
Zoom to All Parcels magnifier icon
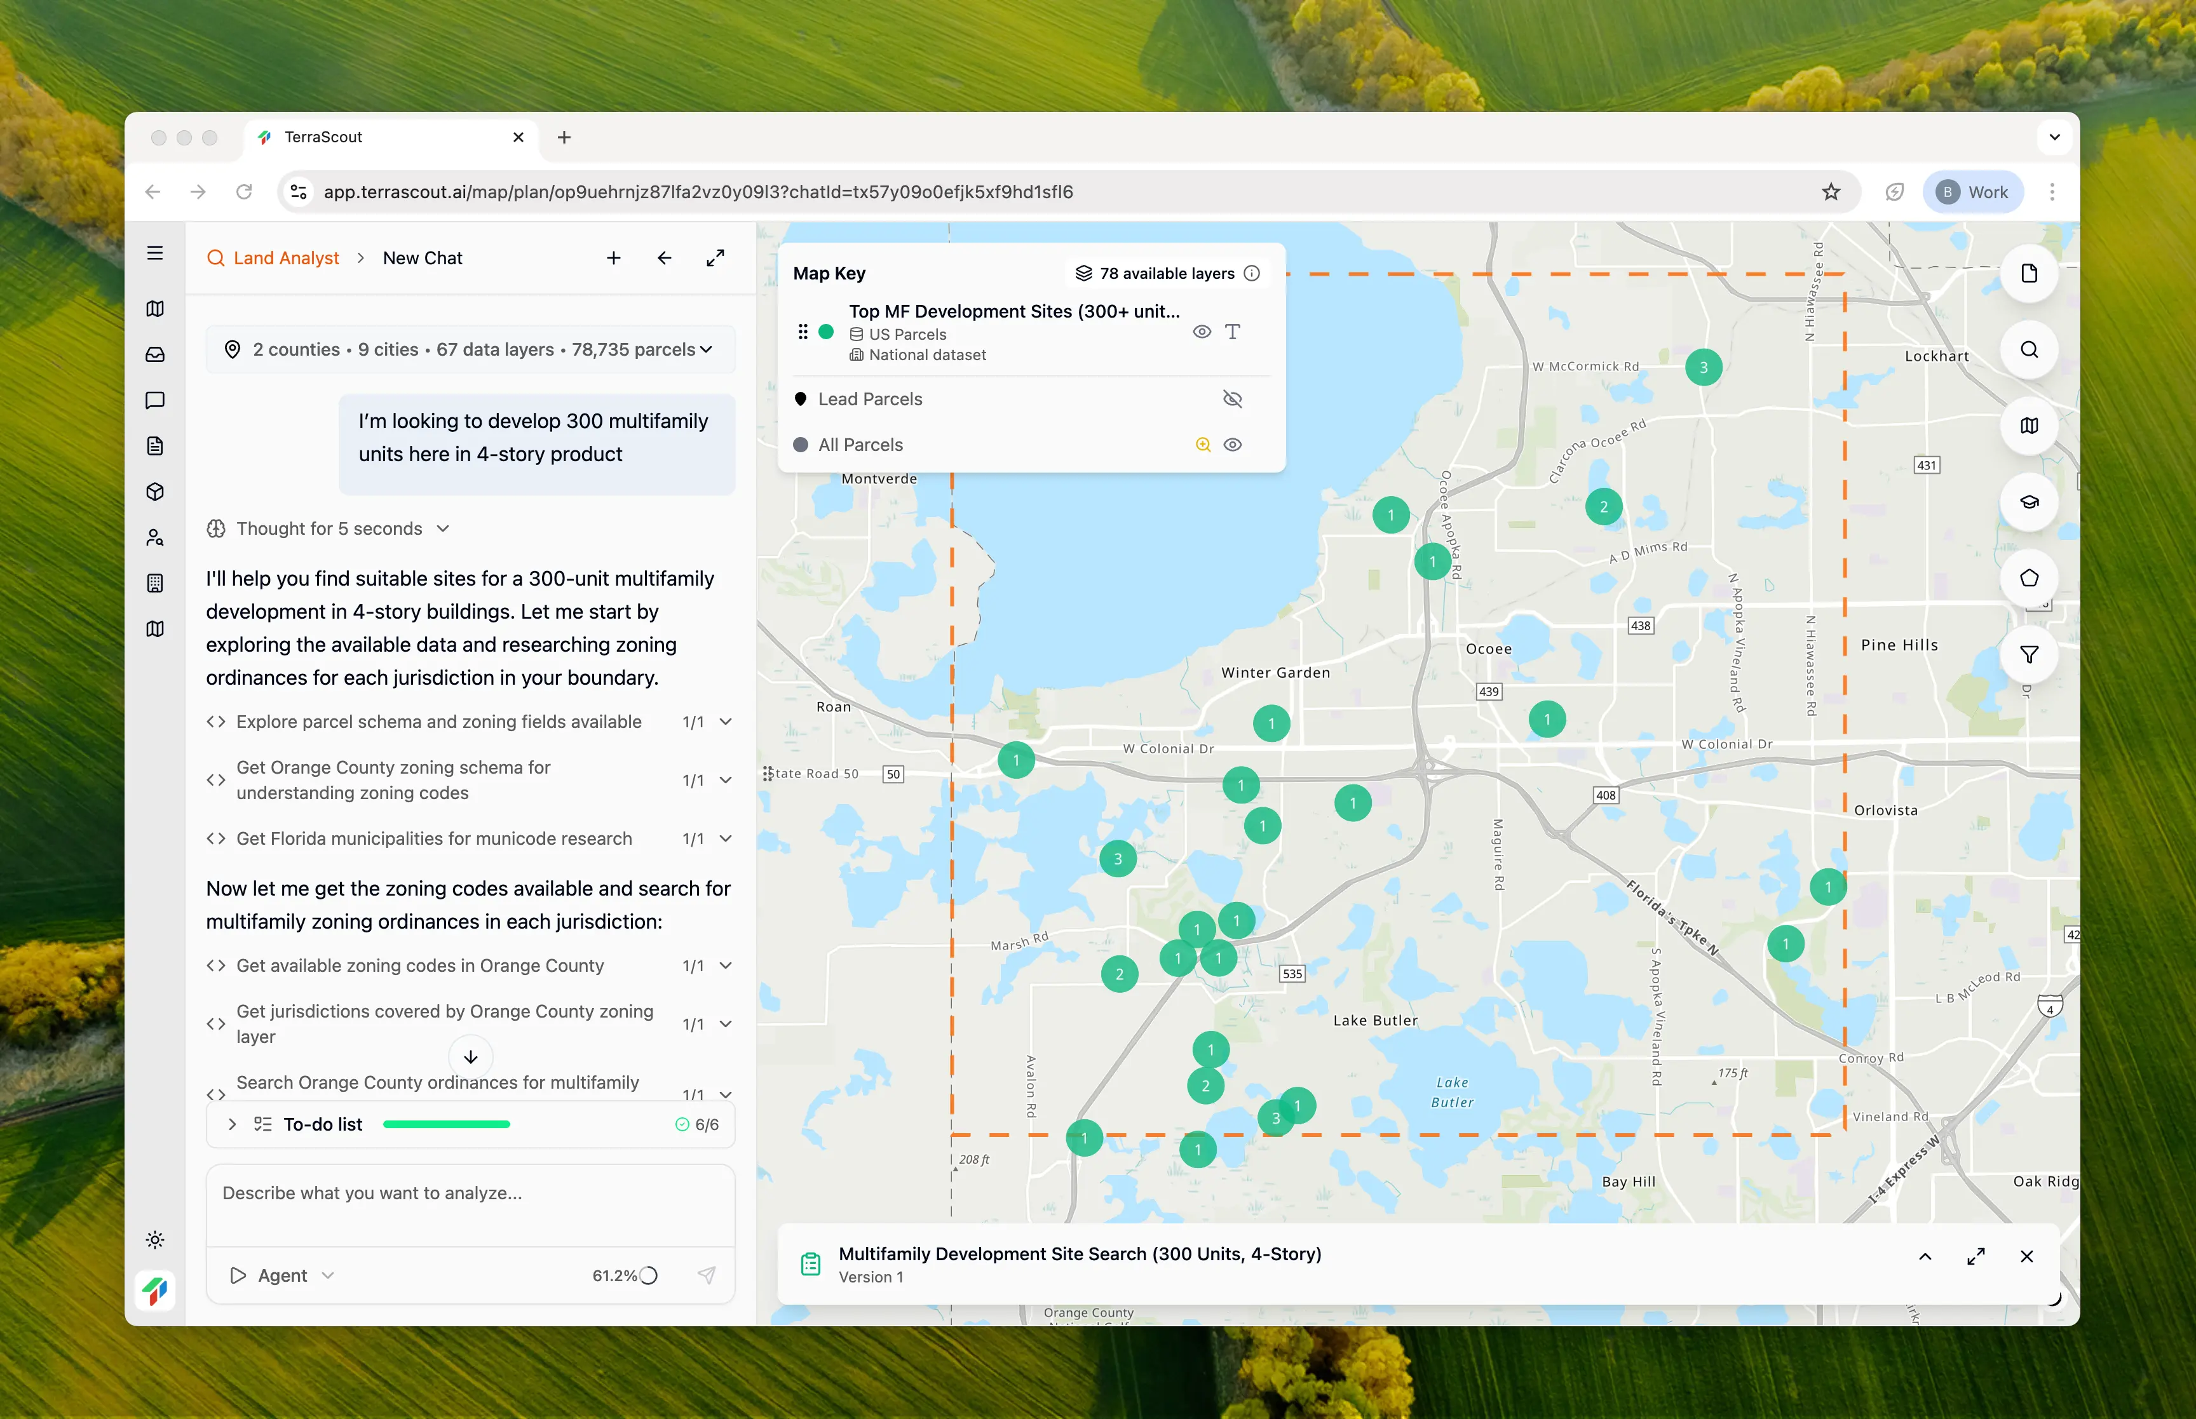[1203, 445]
